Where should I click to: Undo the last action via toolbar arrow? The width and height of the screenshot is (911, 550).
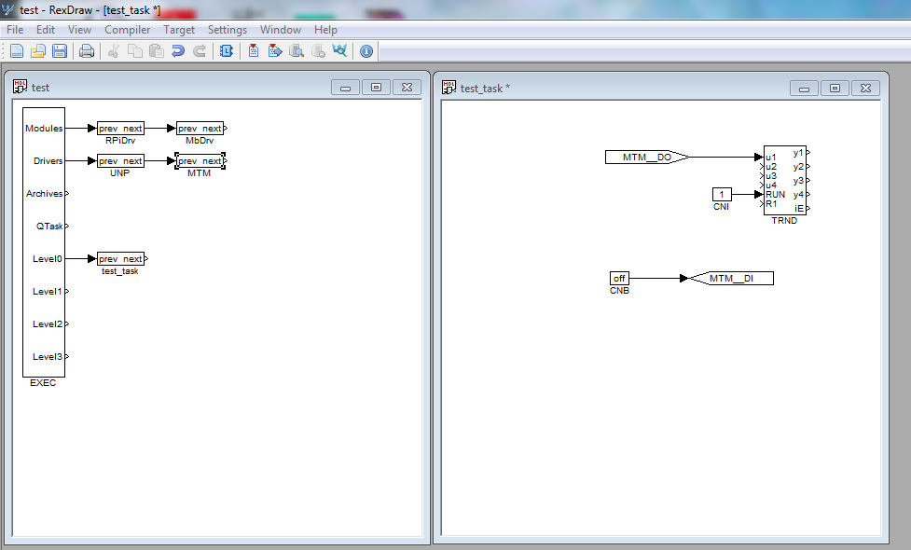[x=178, y=51]
